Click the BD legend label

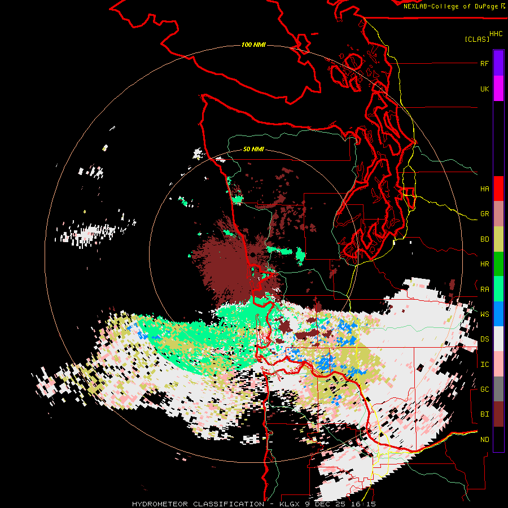click(484, 239)
